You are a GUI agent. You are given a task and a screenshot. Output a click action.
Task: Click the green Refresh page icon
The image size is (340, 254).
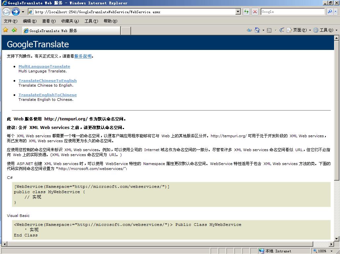click(246, 12)
